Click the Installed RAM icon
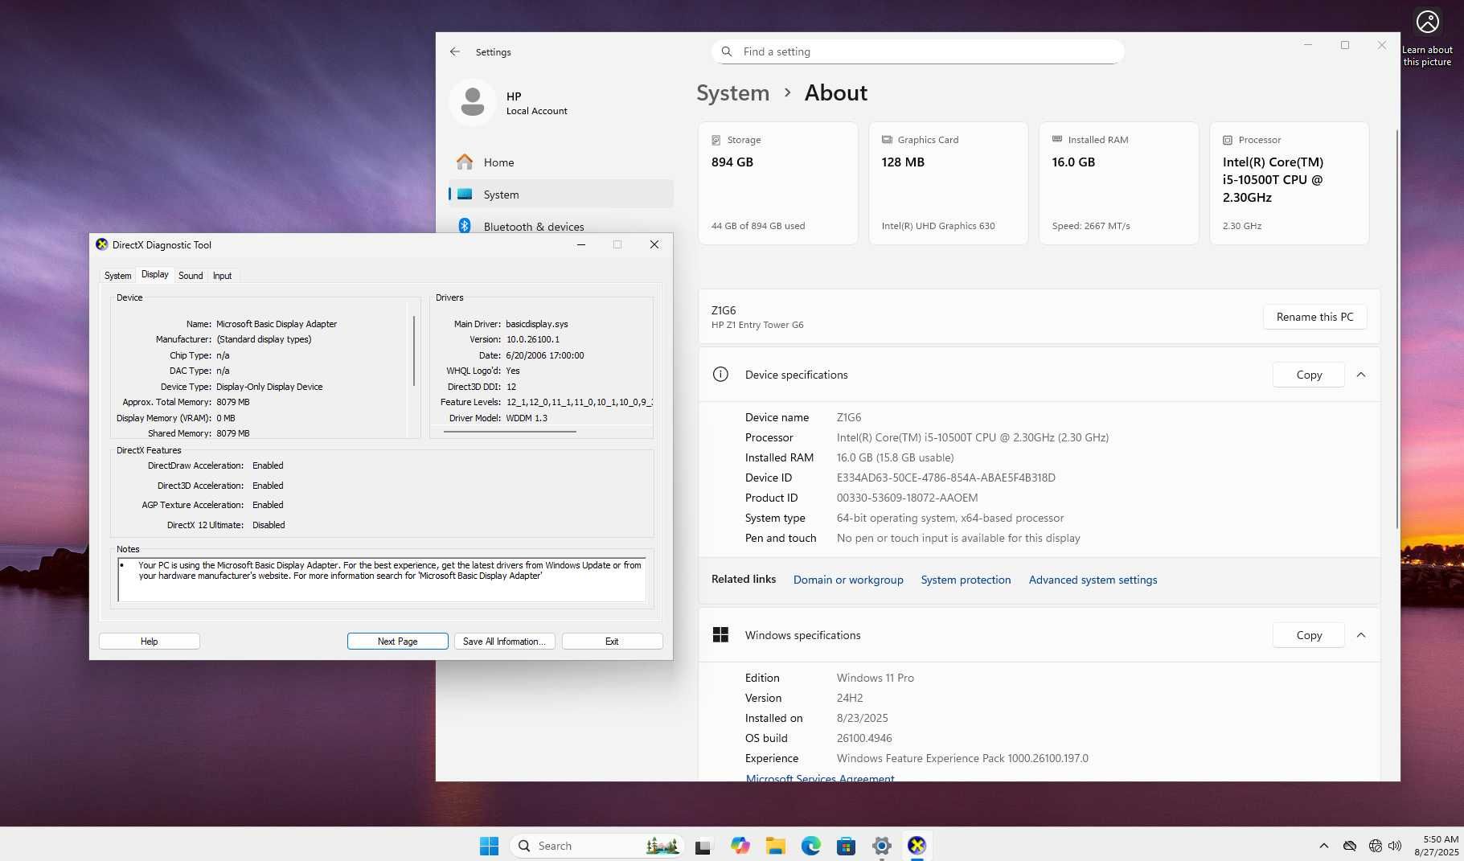 click(1057, 139)
